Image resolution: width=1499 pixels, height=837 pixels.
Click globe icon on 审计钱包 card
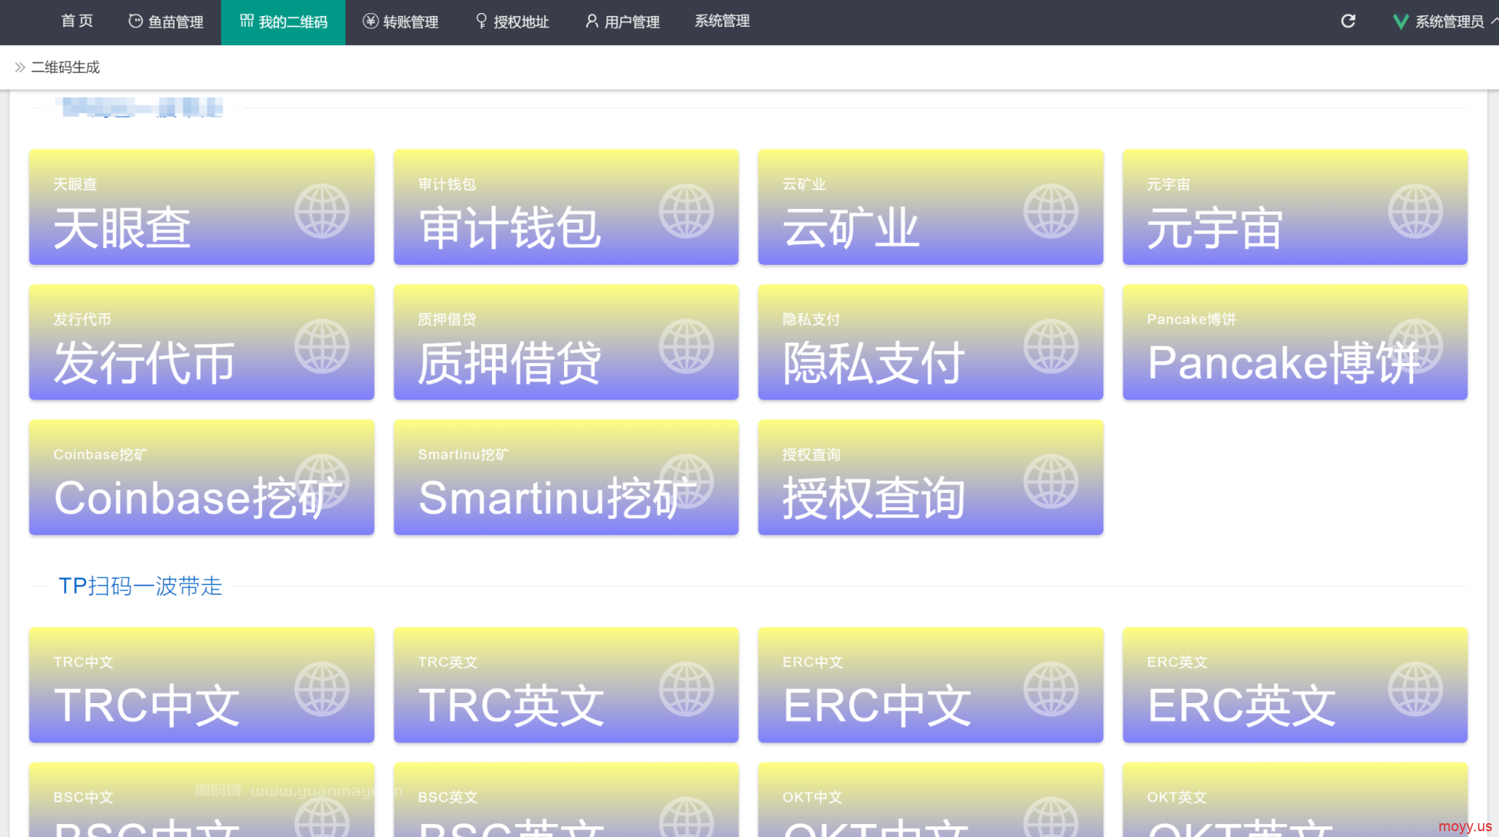pos(686,211)
